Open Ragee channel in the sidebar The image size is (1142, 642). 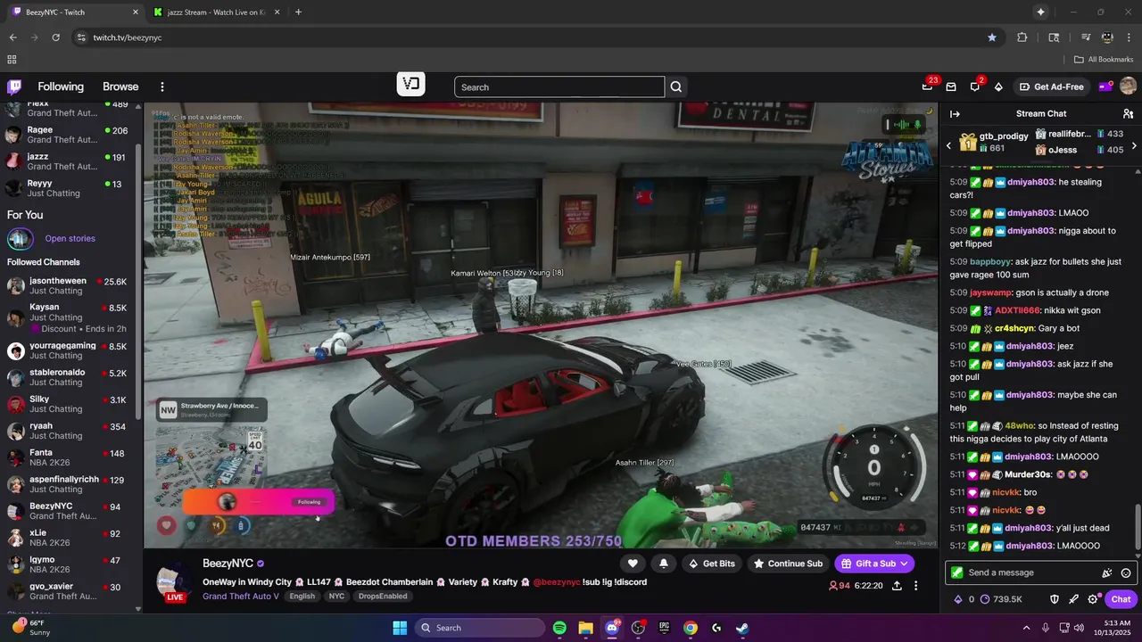[71, 135]
